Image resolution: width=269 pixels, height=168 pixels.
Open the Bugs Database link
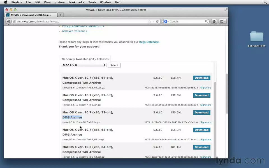coord(149,42)
